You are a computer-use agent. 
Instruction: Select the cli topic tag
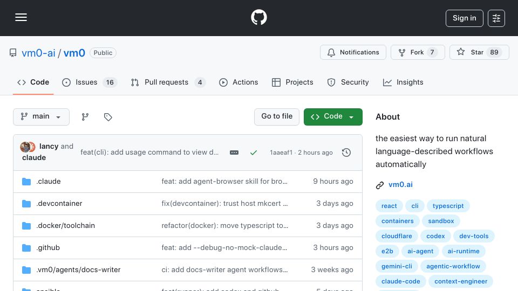click(x=415, y=206)
